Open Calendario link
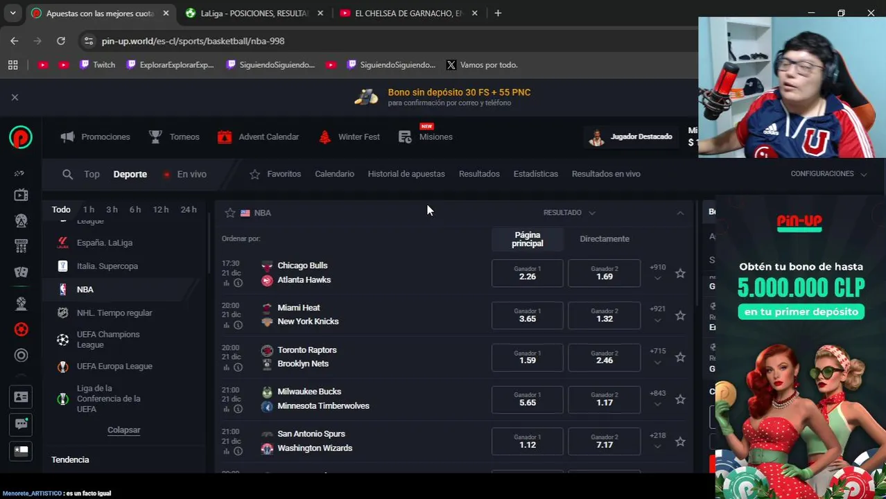Image resolution: width=886 pixels, height=499 pixels. pos(334,174)
